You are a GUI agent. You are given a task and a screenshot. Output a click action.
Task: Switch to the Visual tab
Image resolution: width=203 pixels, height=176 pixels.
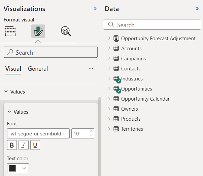(13, 69)
